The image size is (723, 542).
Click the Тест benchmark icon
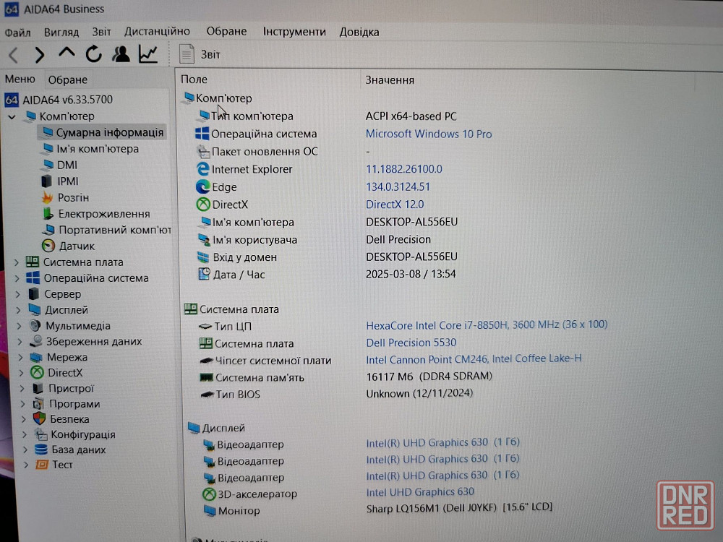tap(41, 465)
